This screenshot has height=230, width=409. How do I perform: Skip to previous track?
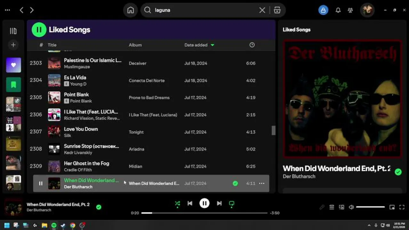[x=190, y=203]
